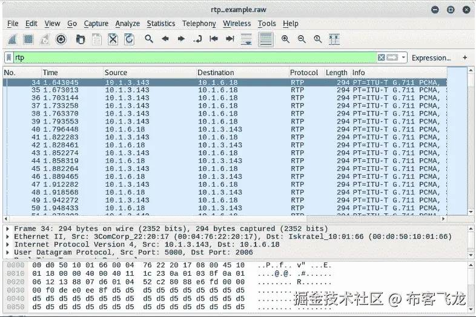Click hex row at offset 0000

pyautogui.click(x=169, y=265)
